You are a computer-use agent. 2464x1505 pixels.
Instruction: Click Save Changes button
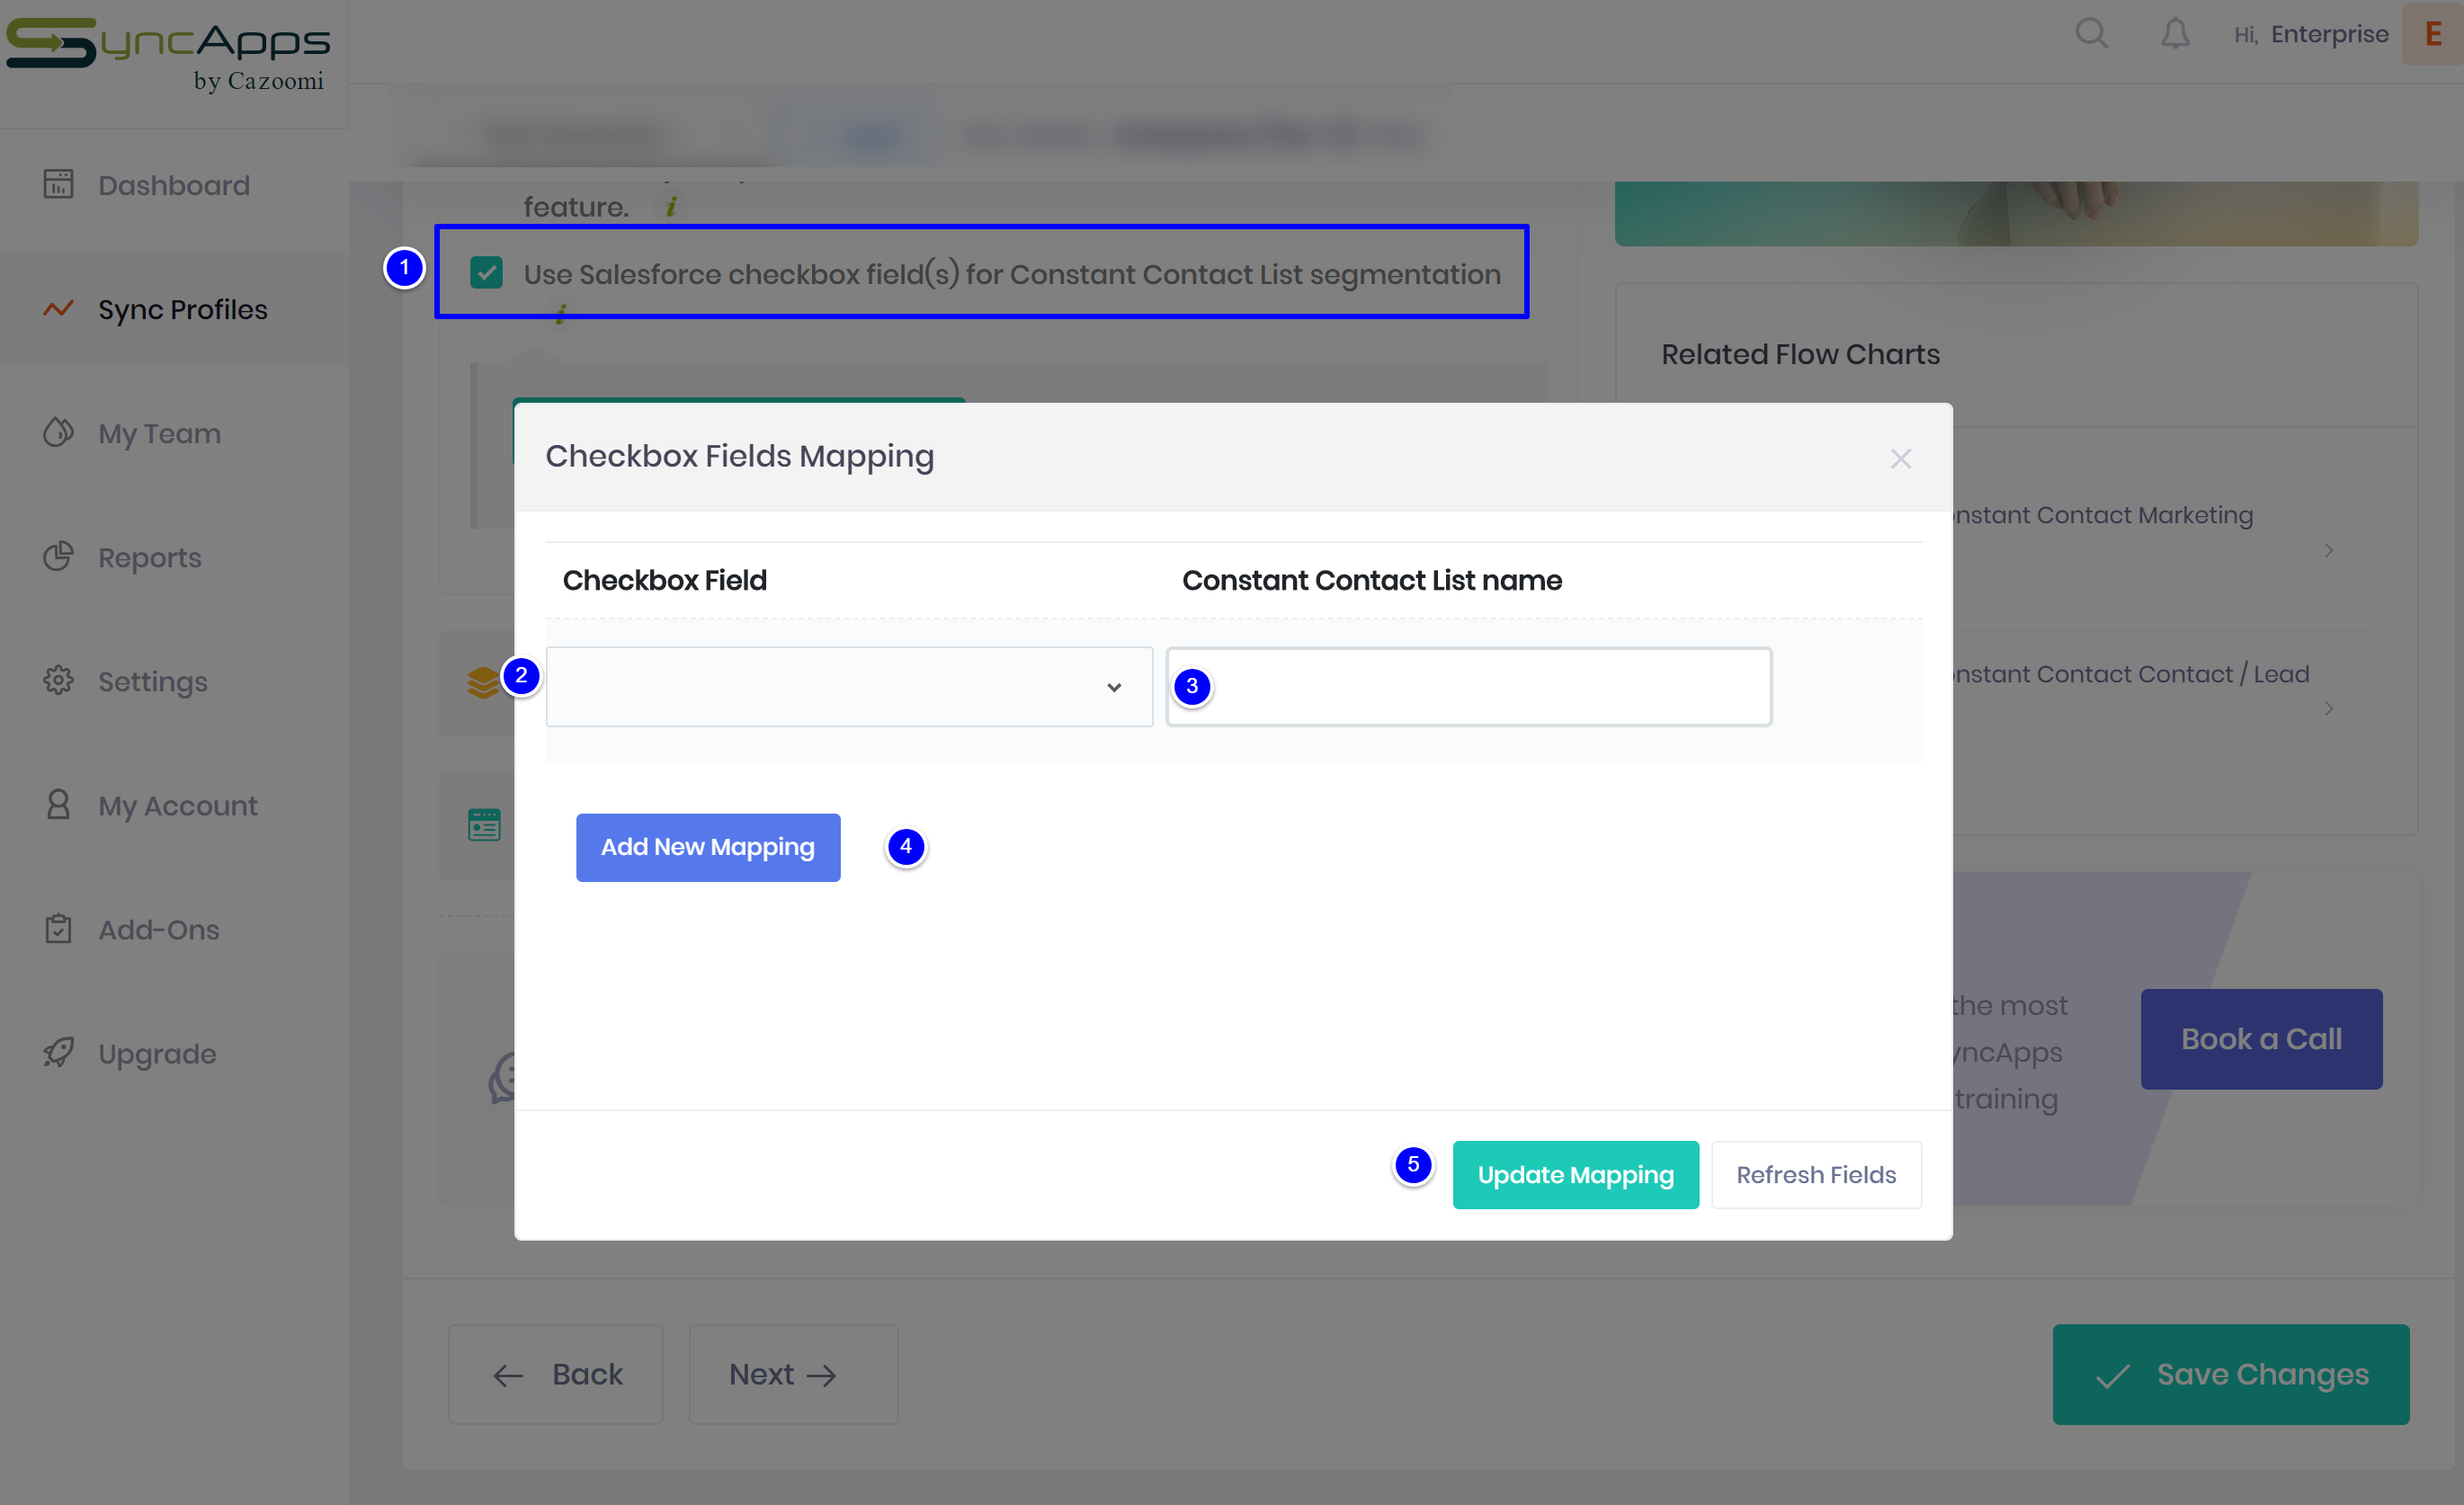pos(2231,1374)
